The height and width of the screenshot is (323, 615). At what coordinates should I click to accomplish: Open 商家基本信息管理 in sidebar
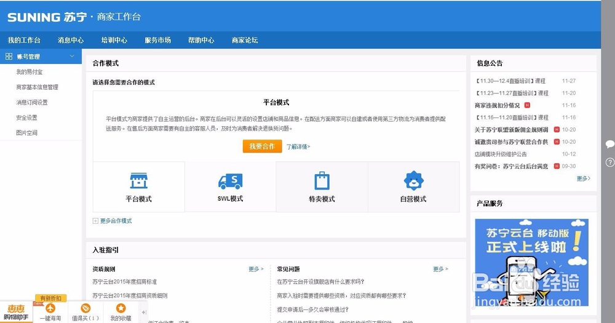click(38, 87)
